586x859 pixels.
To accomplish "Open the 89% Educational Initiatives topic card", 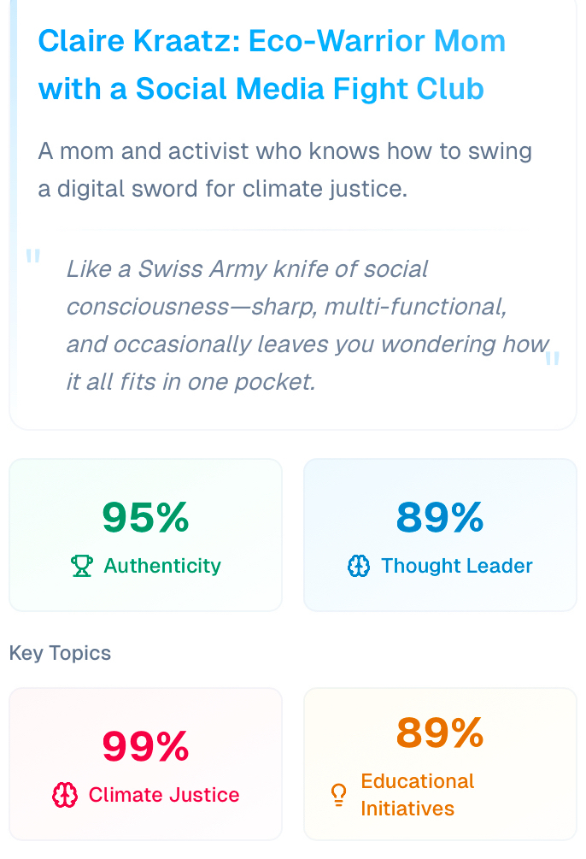I will click(x=440, y=764).
